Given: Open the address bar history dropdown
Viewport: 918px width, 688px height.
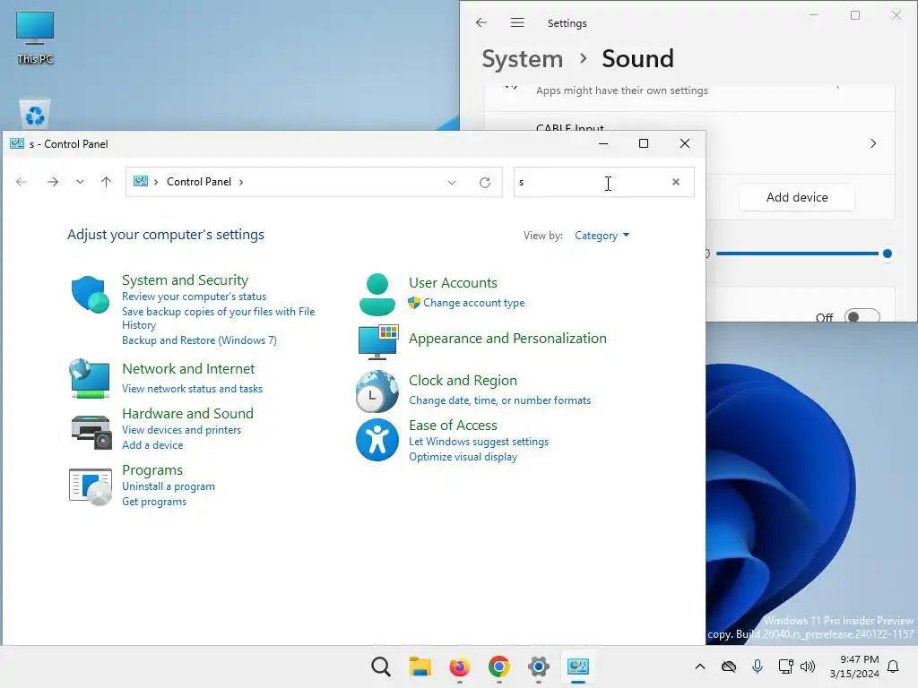Looking at the screenshot, I should 452,183.
